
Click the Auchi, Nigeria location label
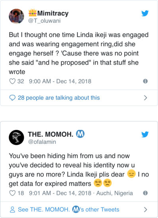115,193
